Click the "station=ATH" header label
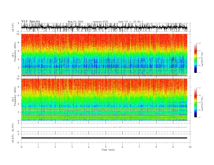The image size is (214, 165). point(100,22)
